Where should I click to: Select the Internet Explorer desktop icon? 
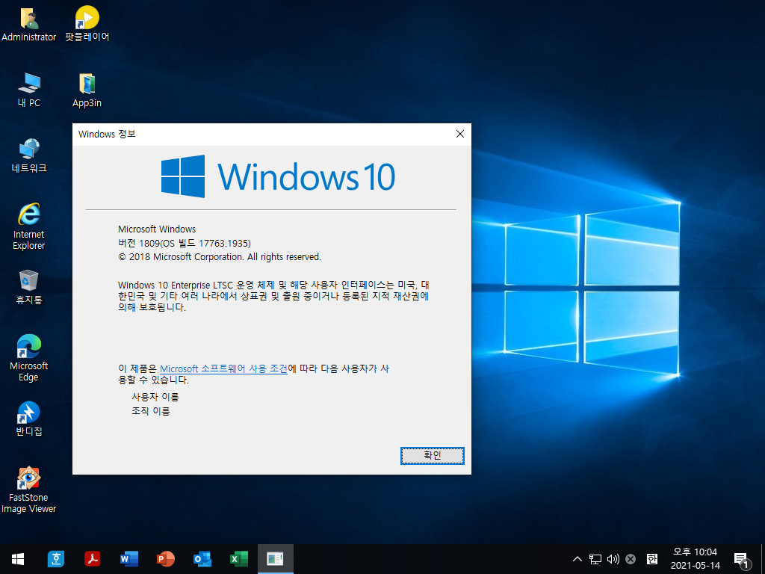(29, 226)
